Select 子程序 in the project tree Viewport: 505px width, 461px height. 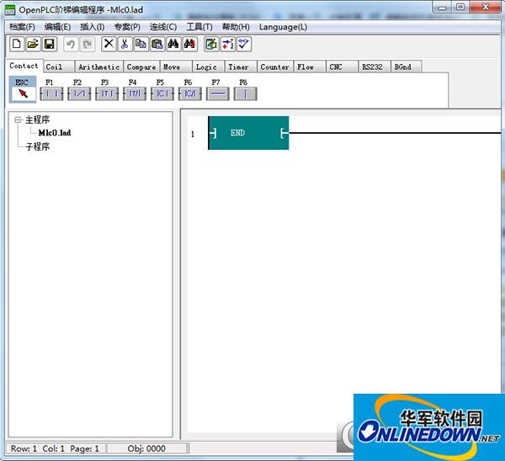tap(37, 147)
